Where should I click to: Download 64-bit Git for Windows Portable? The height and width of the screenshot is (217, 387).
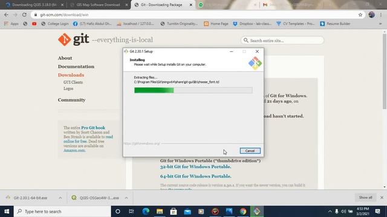pyautogui.click(x=195, y=176)
